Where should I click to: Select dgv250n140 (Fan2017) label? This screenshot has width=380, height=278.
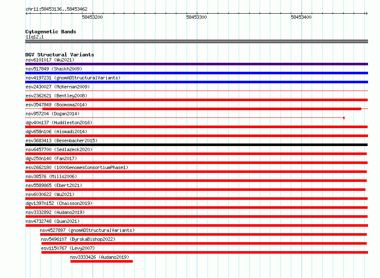[51, 158]
